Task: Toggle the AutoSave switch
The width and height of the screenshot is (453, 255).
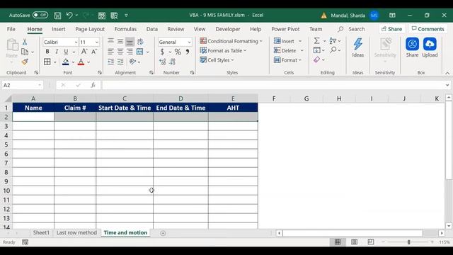Action: point(40,15)
